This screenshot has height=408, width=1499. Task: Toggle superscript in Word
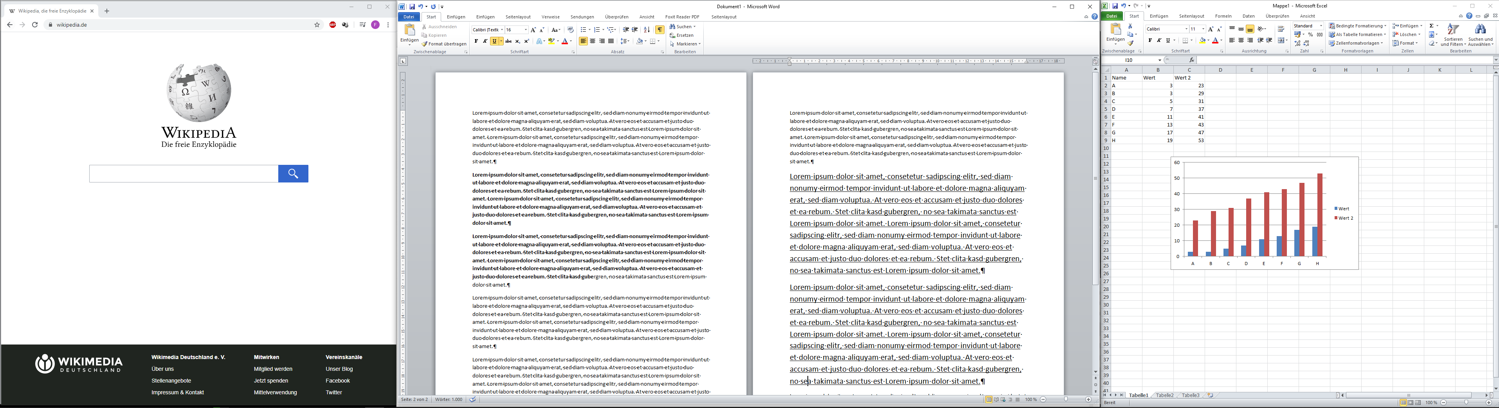click(527, 42)
